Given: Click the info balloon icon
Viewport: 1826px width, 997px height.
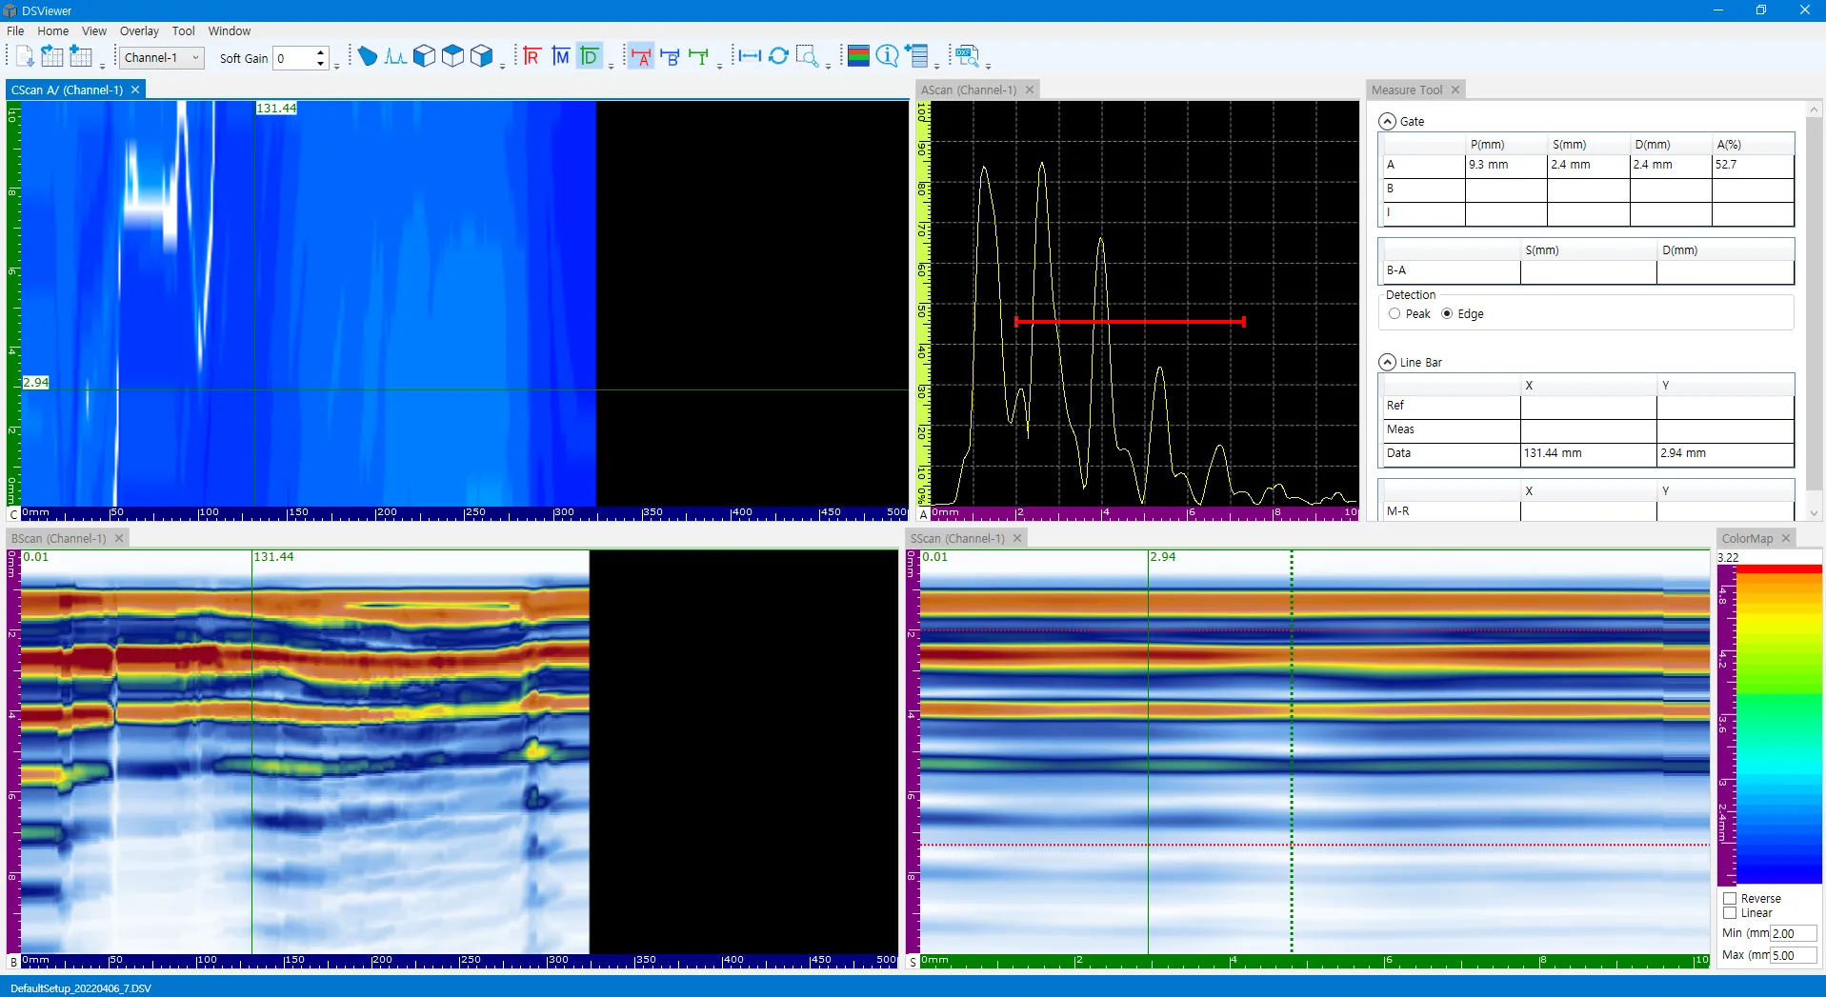Looking at the screenshot, I should 887,56.
